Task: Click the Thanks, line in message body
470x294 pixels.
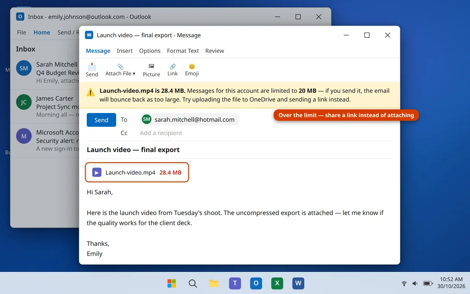Action: [x=98, y=243]
